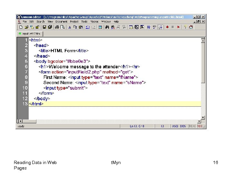Click the vertical scrollbar down arrow
Viewport: 232px width, 174px height.
[x=203, y=118]
